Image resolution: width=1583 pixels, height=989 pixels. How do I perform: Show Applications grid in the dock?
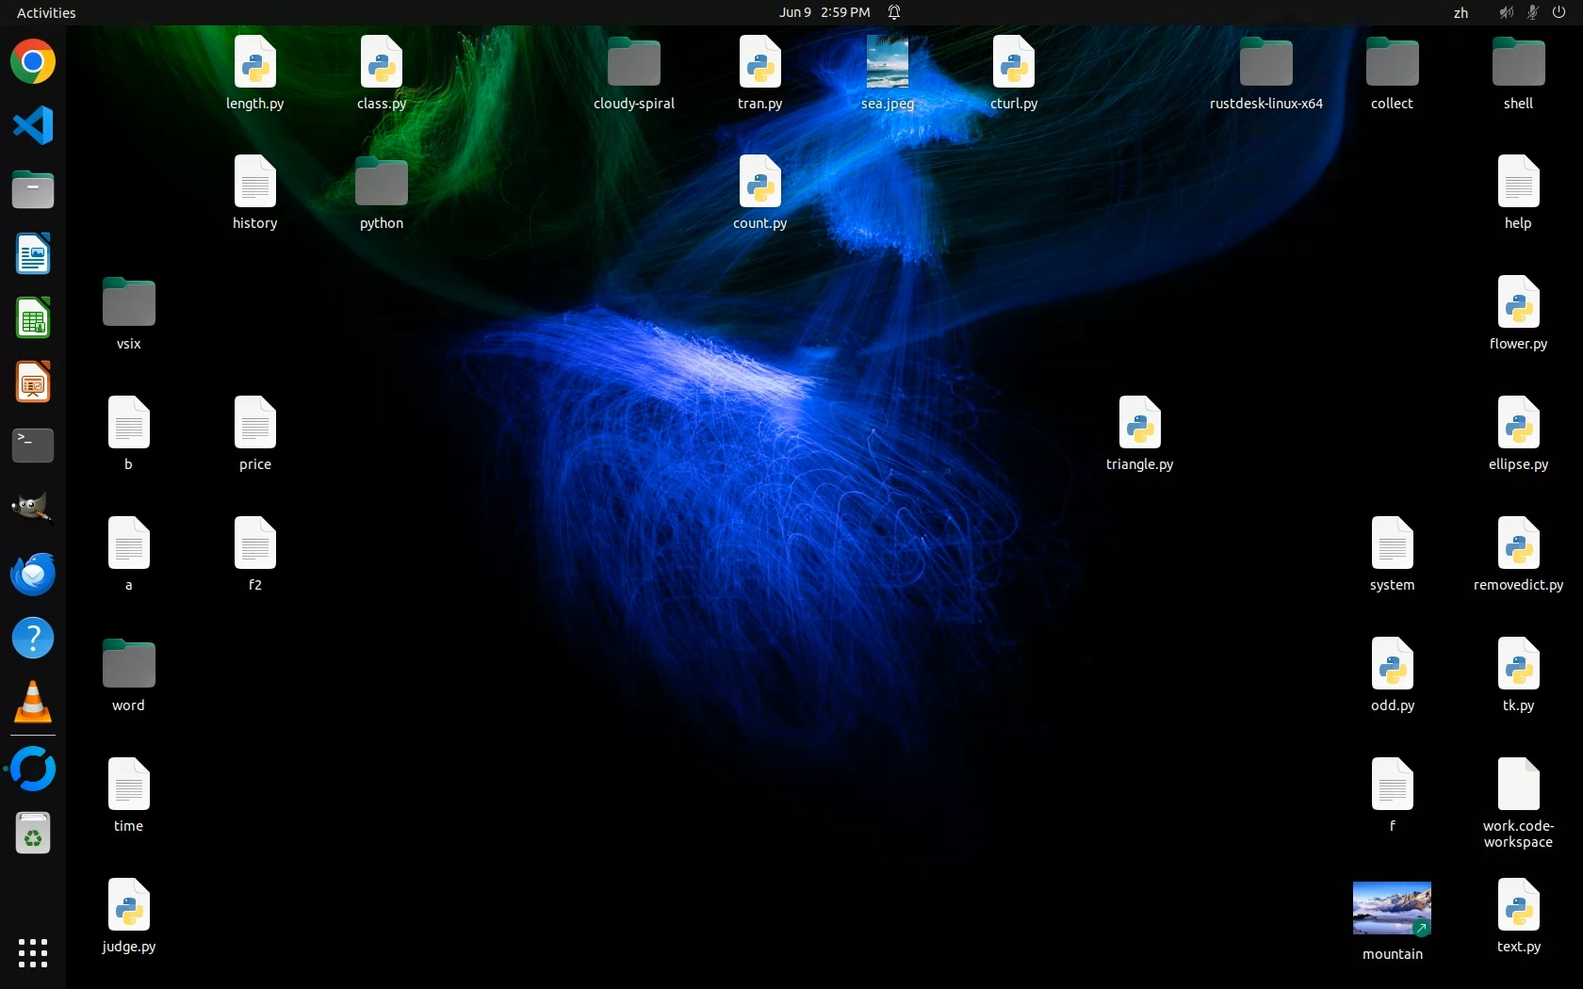pyautogui.click(x=33, y=952)
